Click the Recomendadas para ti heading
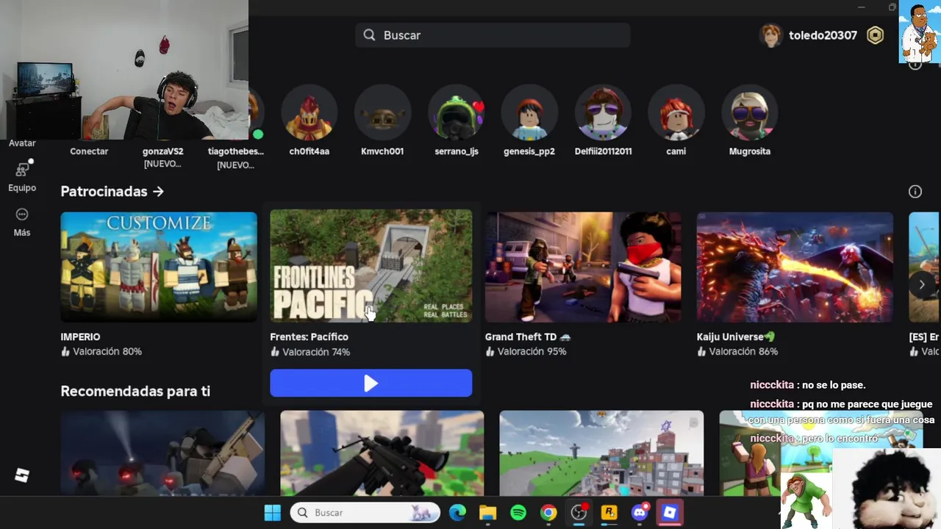 coord(135,391)
